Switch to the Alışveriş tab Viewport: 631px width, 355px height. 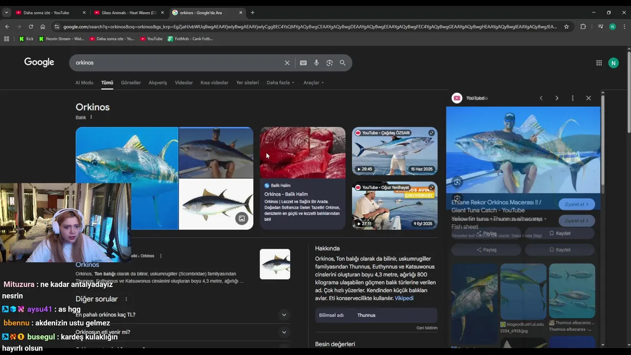tap(158, 83)
